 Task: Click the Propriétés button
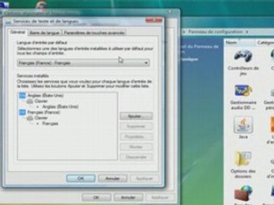(x=136, y=137)
